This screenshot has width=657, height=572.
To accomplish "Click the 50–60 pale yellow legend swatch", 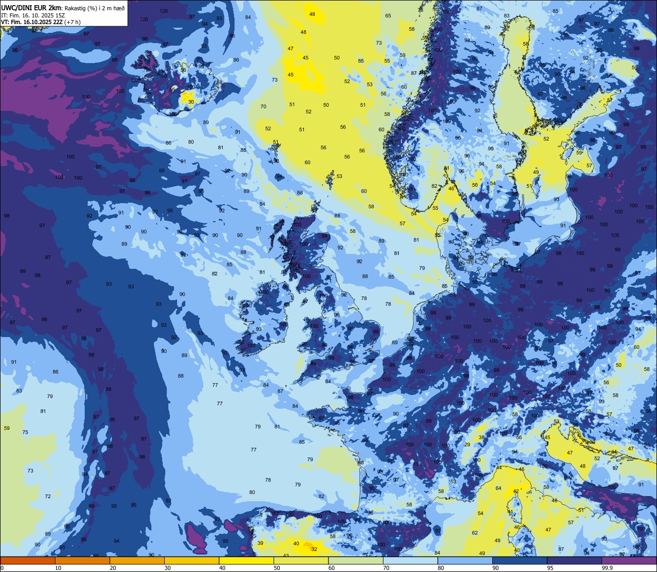I will (x=301, y=561).
